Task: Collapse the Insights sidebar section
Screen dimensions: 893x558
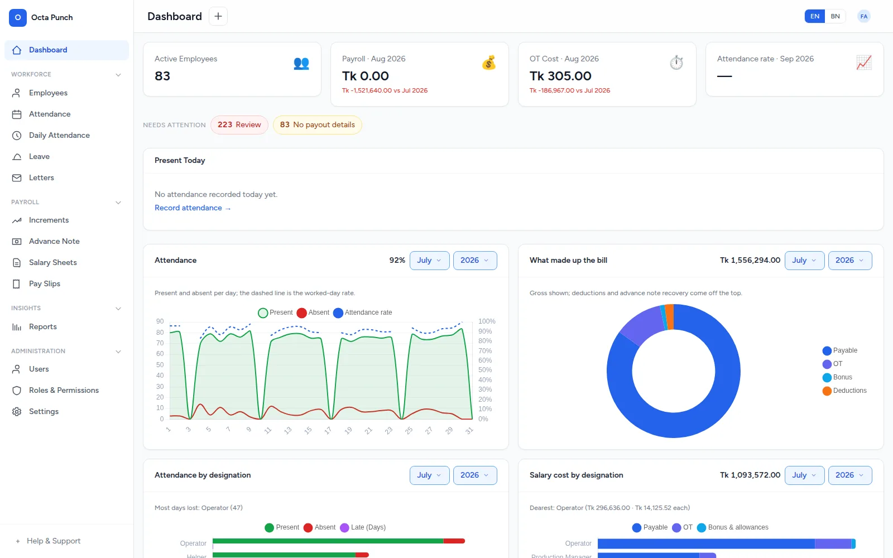Action: point(118,309)
